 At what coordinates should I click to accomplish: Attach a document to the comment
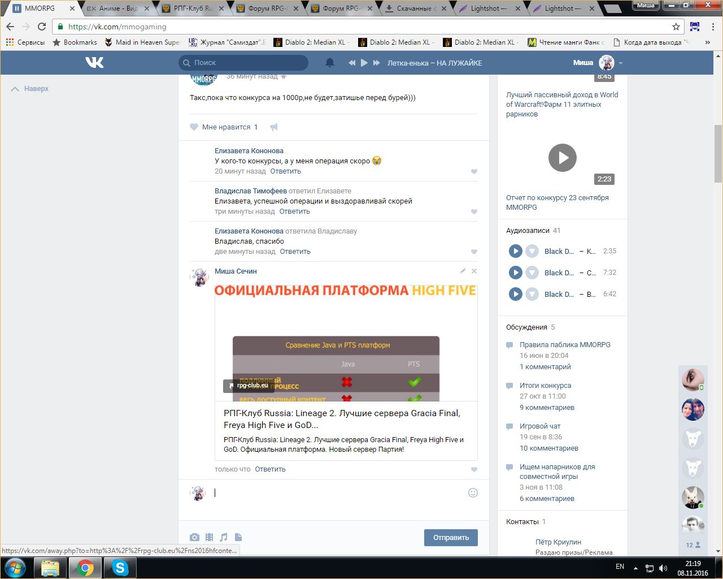click(238, 537)
